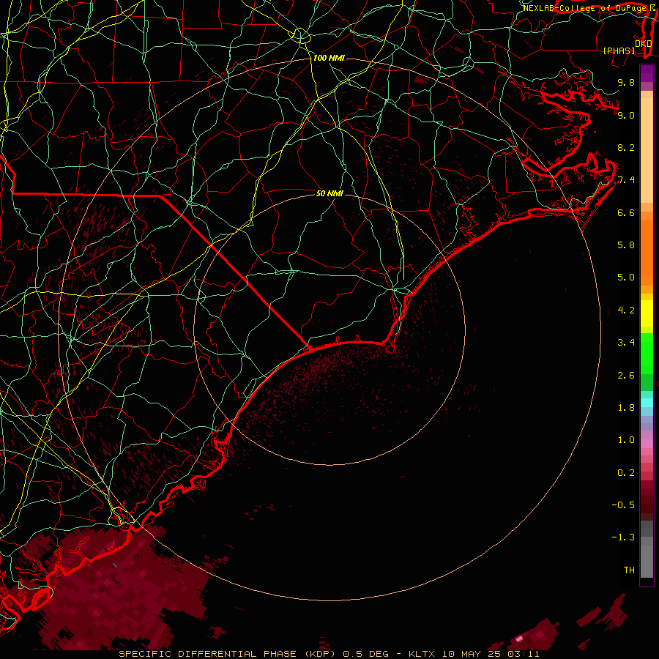The width and height of the screenshot is (659, 659).
Task: Click the cyan segment of the color scale
Action: pyautogui.click(x=647, y=402)
